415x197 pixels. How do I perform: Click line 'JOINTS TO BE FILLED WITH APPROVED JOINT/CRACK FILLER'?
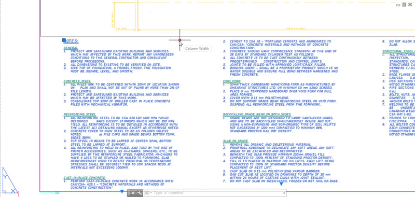point(278,64)
